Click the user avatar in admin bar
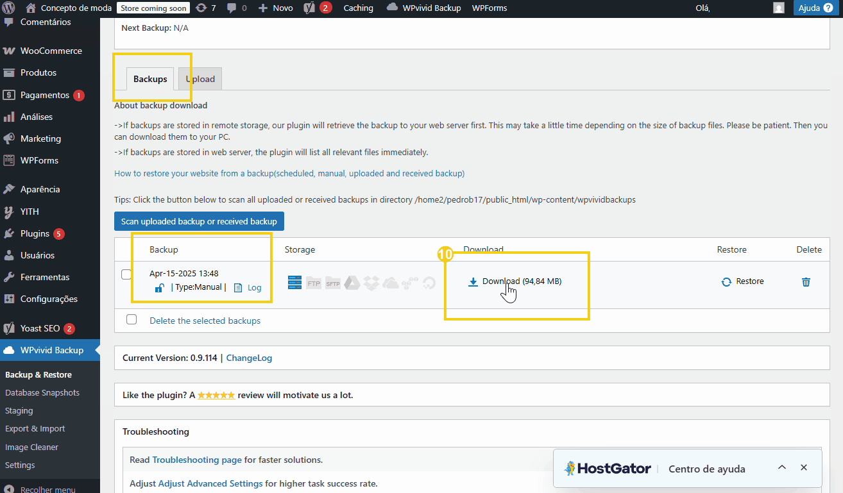The height and width of the screenshot is (493, 843). (779, 8)
